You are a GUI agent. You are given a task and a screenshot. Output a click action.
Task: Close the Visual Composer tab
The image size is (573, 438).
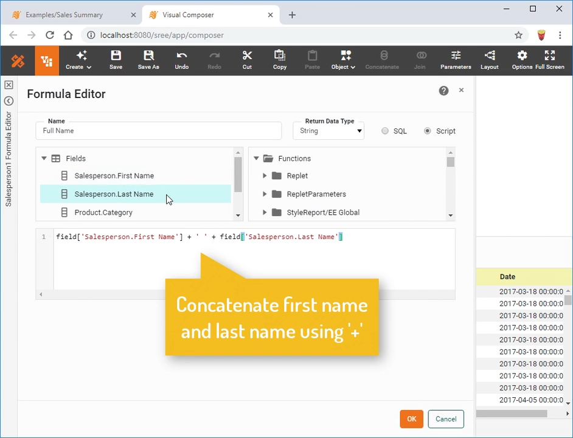tap(271, 15)
